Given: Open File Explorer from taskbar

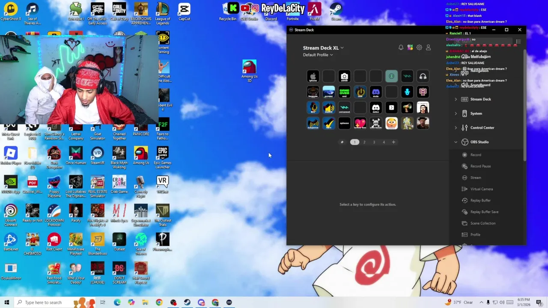Looking at the screenshot, I should click(x=145, y=302).
